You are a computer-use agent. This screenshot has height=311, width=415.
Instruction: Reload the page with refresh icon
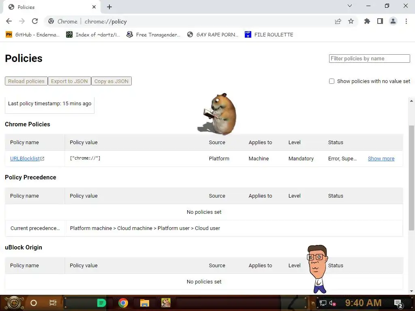35,21
